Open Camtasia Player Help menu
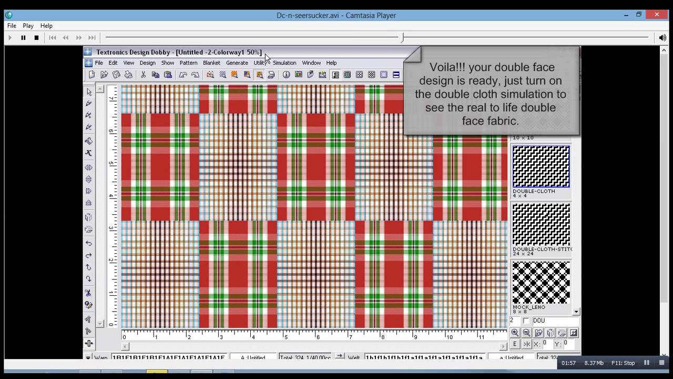Image resolution: width=673 pixels, height=379 pixels. pyautogui.click(x=46, y=25)
